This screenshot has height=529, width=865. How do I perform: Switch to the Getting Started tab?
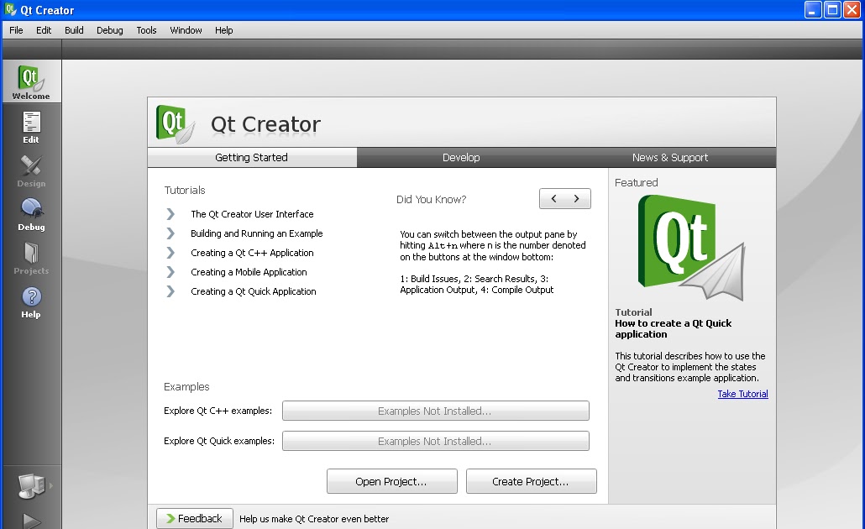[252, 157]
